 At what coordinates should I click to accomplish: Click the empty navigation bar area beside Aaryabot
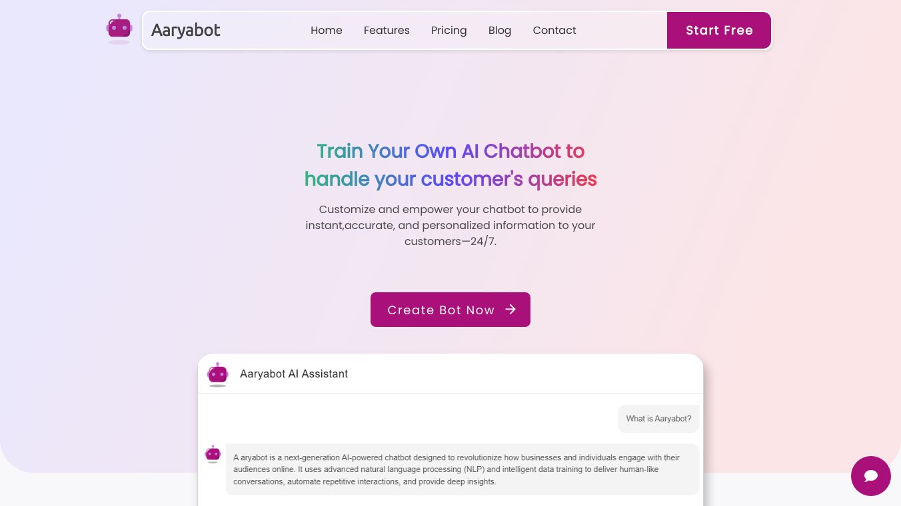[x=263, y=31]
